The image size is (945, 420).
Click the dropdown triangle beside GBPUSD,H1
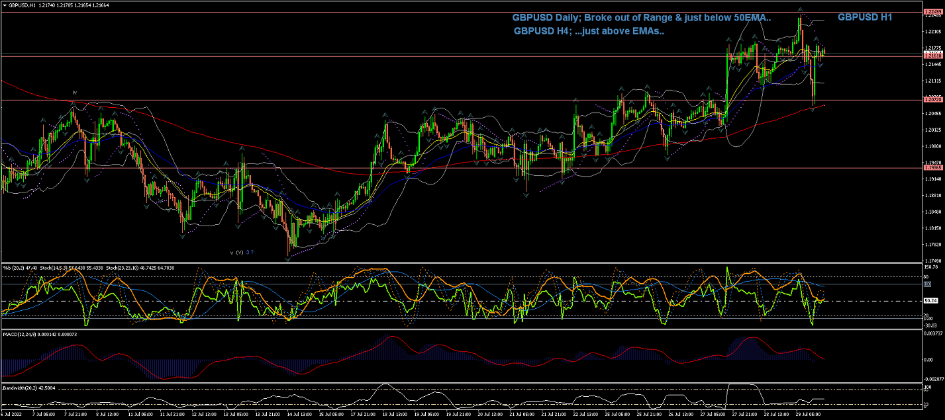5,5
